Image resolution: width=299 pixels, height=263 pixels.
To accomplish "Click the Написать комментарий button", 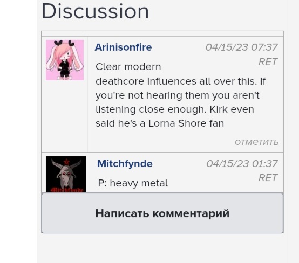I will pos(162,213).
